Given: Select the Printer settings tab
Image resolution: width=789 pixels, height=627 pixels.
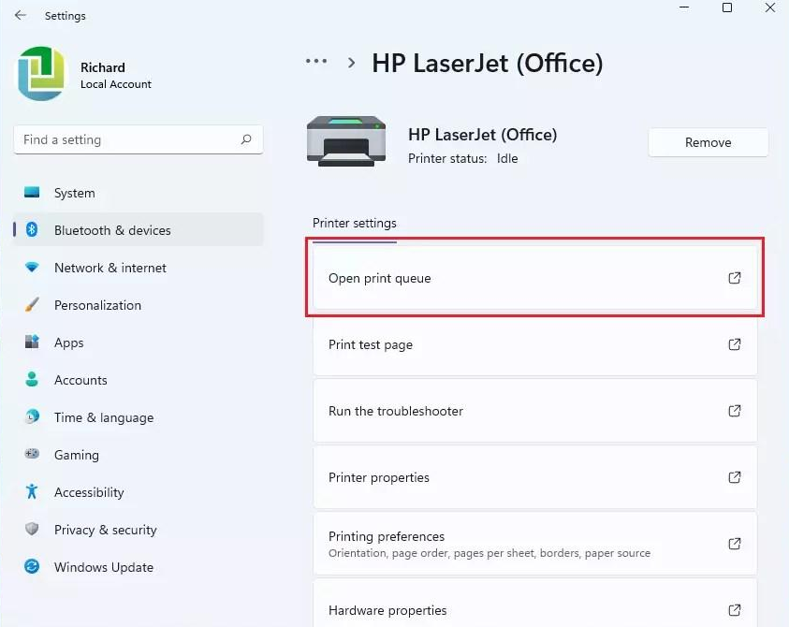Looking at the screenshot, I should [x=354, y=223].
